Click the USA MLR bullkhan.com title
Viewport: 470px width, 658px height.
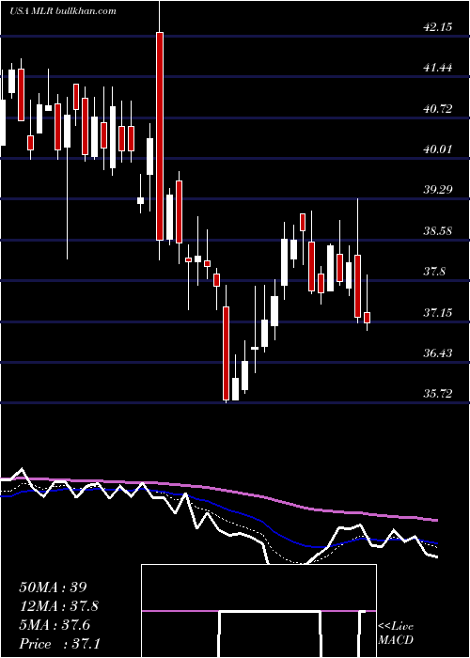coord(63,11)
